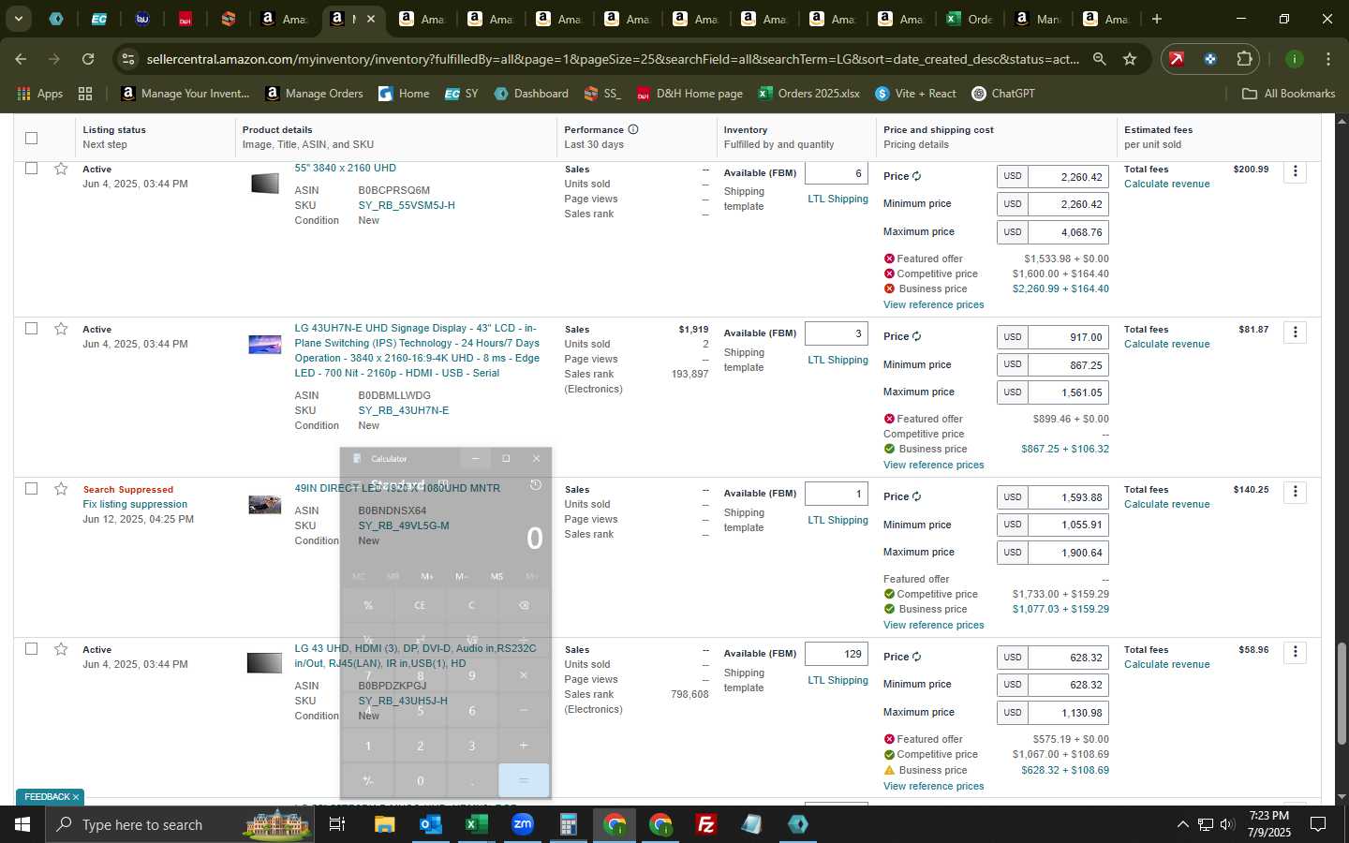
Task: Open Performance info icon in header
Action: click(633, 129)
